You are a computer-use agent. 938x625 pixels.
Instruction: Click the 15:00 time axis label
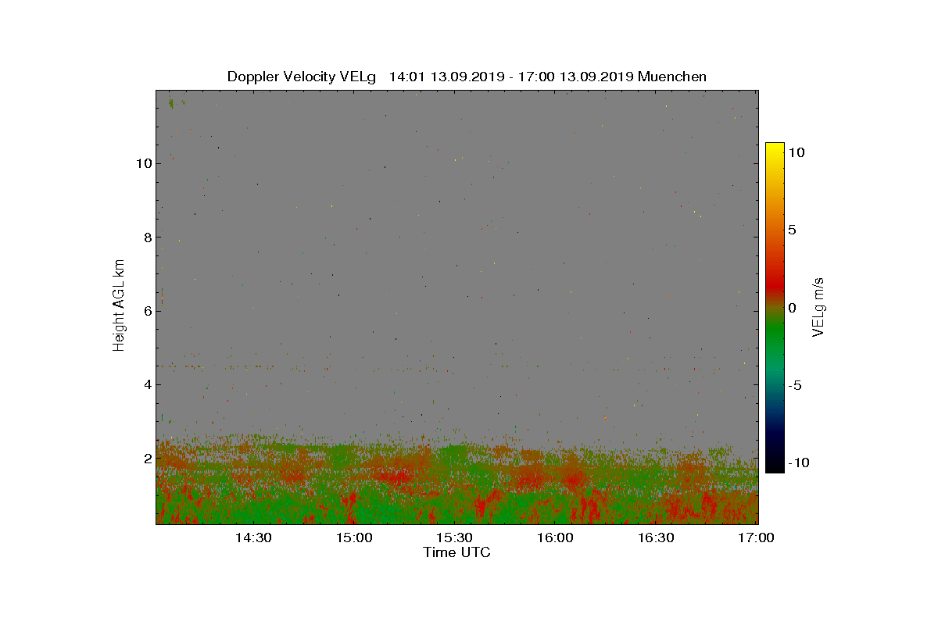pos(354,538)
